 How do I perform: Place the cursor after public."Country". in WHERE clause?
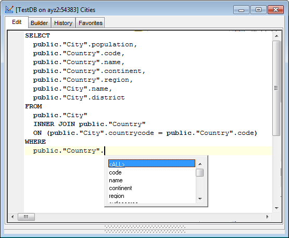[x=105, y=151]
